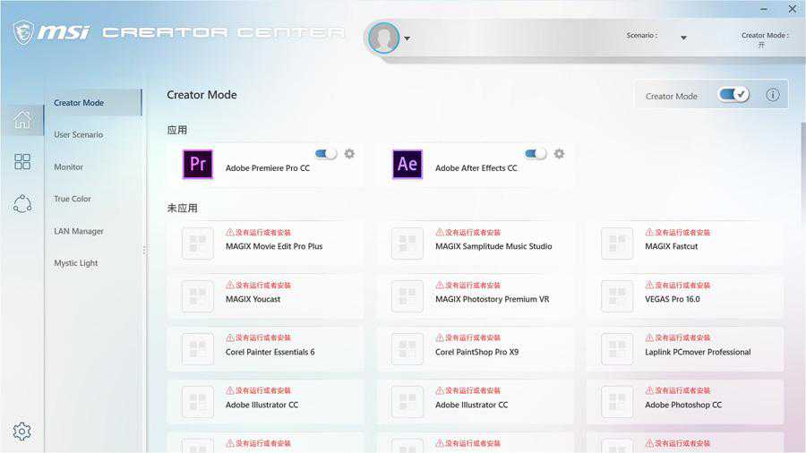Click the Adobe Premiere Pro app icon

point(198,165)
